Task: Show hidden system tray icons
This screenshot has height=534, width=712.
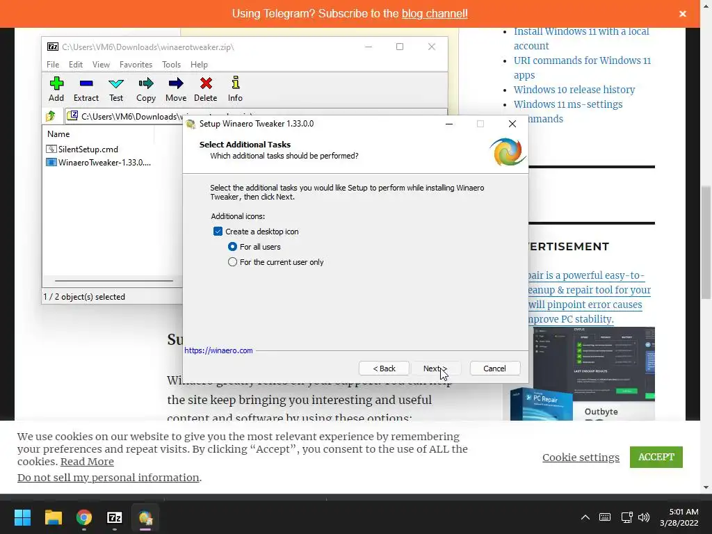Action: click(585, 517)
